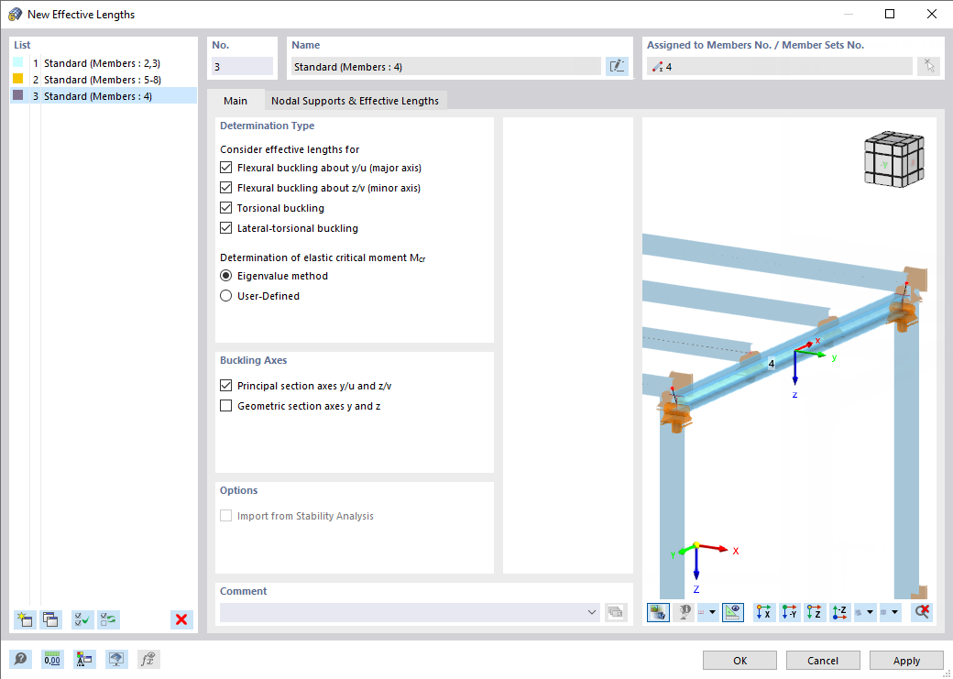Open the units and decimal places settings
The height and width of the screenshot is (679, 953).
(52, 659)
